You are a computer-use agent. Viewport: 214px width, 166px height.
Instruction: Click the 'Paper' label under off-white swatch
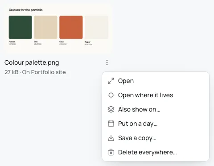tap(87, 42)
